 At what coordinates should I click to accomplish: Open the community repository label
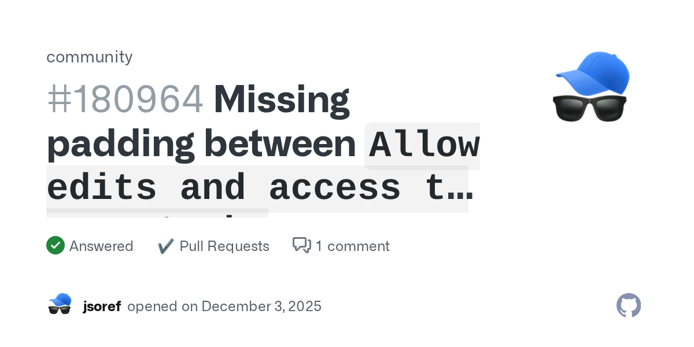click(x=90, y=57)
